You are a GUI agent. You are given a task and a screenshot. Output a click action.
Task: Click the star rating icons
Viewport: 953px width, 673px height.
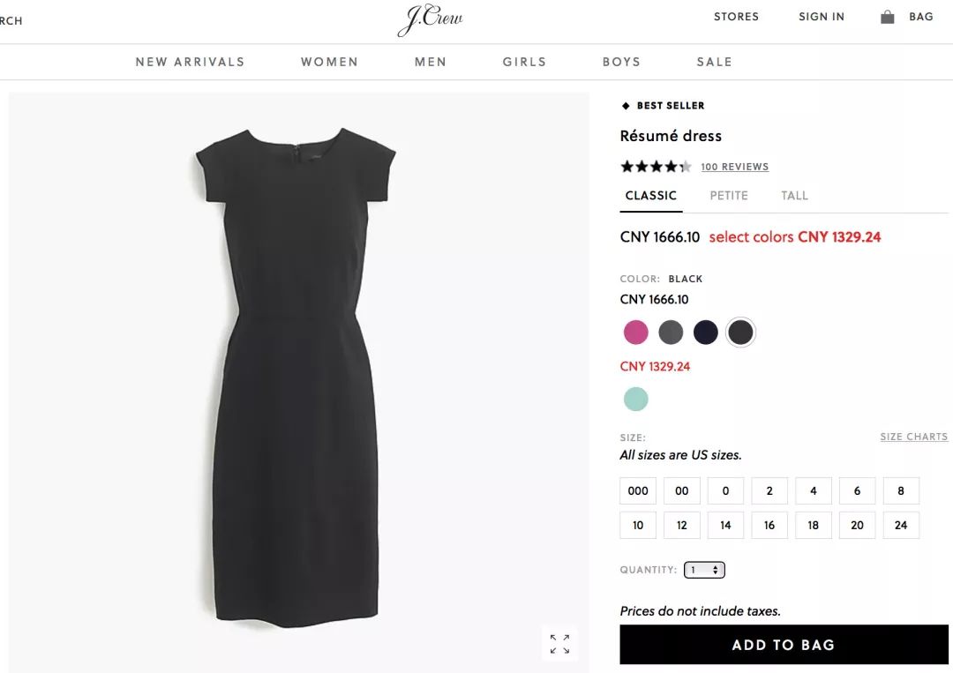(x=656, y=167)
